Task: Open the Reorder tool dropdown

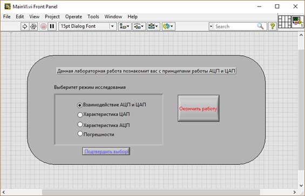Action: 168,26
